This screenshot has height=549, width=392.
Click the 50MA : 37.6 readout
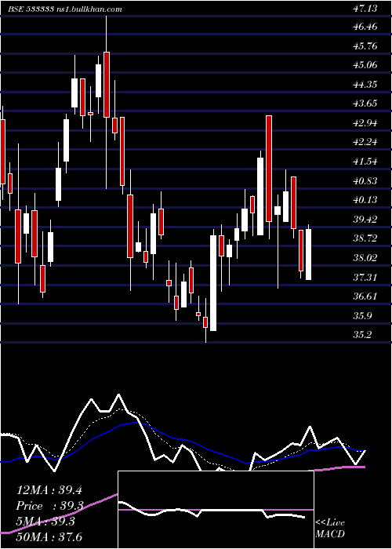pos(49,537)
